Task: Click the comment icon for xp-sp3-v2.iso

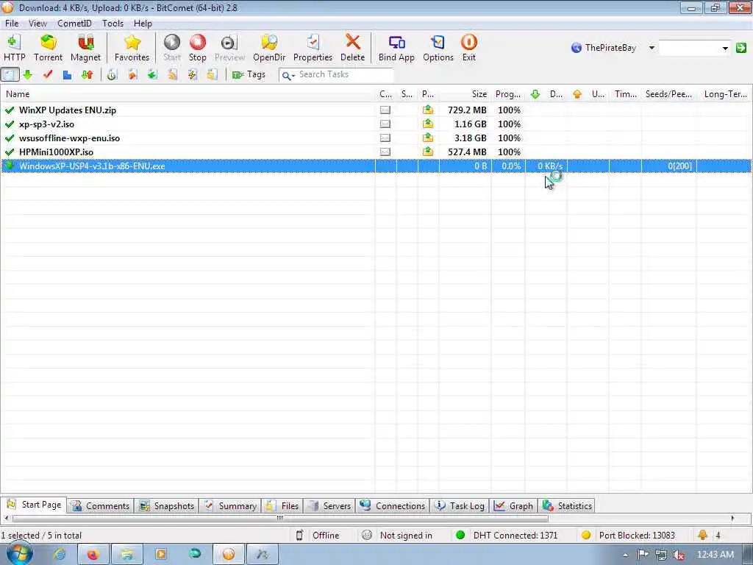Action: [385, 124]
